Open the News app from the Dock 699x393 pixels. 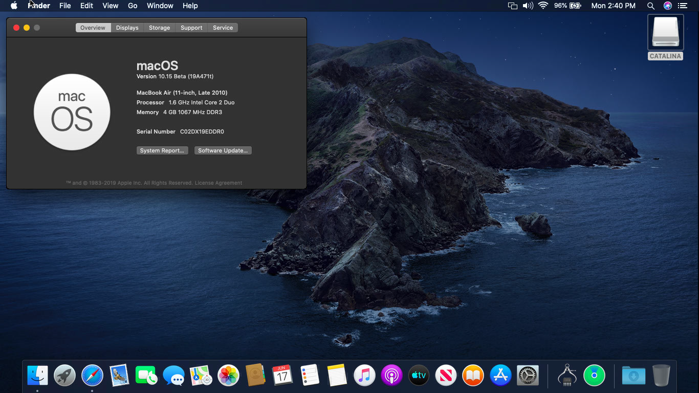[446, 375]
